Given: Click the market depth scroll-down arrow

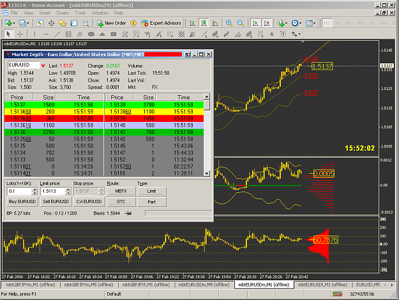Looking at the screenshot, I should click(x=207, y=173).
